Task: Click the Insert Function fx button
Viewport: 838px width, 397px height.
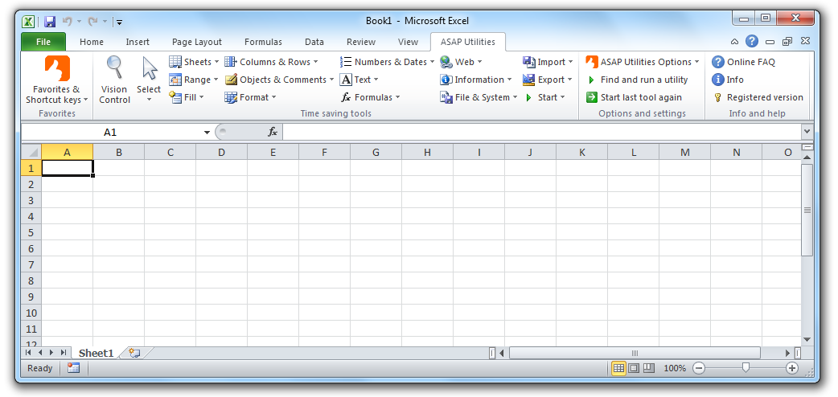Action: [x=273, y=132]
